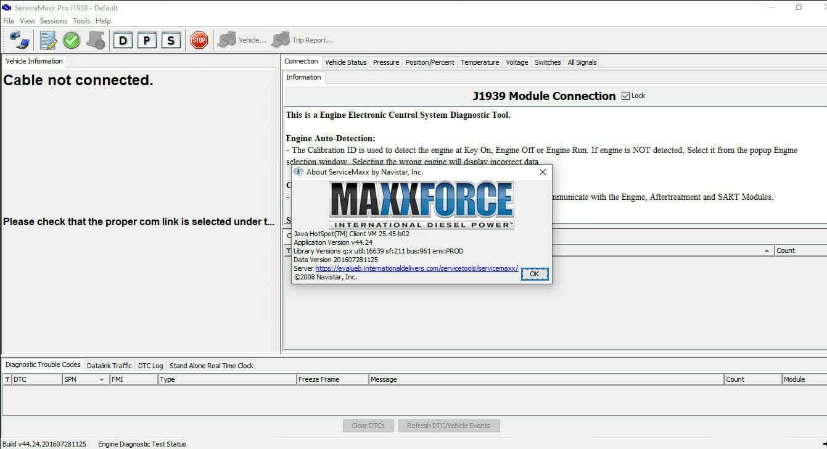Screen dimensions: 827x449
Task: Open the Datalink Traffic tab
Action: pos(109,366)
